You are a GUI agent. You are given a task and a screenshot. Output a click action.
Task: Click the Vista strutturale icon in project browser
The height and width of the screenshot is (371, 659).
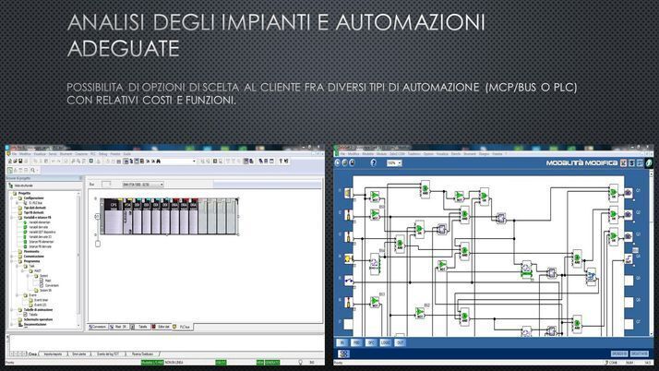11,185
